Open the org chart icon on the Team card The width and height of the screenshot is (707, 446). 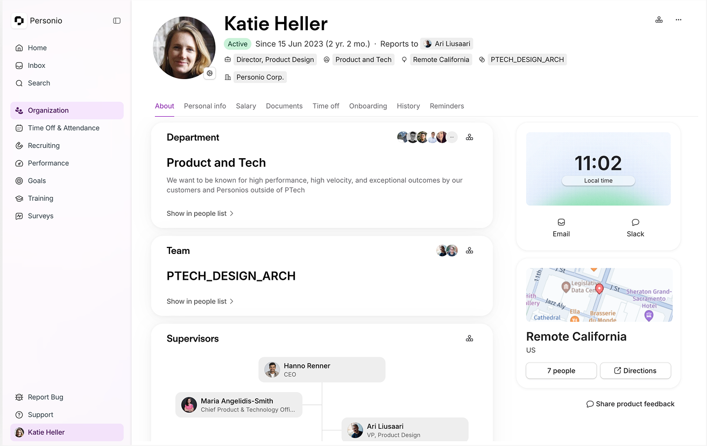pyautogui.click(x=469, y=250)
